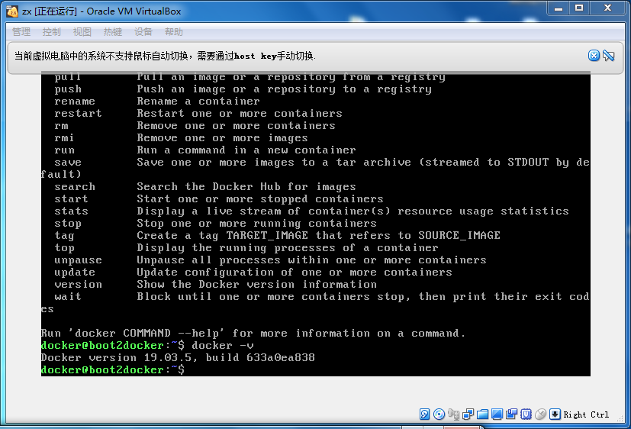This screenshot has height=429, width=631.
Task: Click window resize grip at bottom-right corner
Action: point(620,419)
